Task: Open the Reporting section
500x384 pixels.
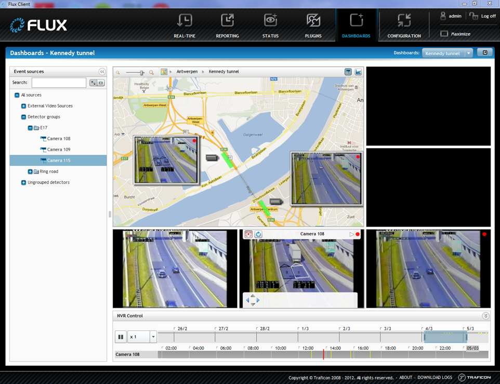Action: [227, 25]
